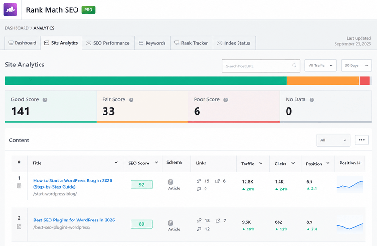
Task: Click the 6.5 position value
Action: point(310,182)
